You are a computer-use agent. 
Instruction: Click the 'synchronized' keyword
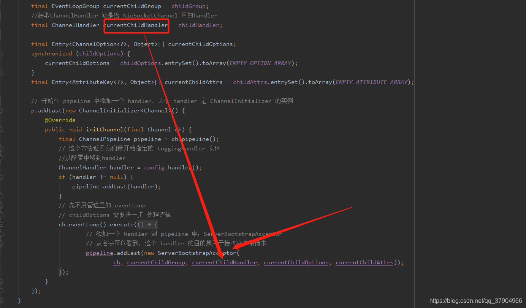pos(52,54)
